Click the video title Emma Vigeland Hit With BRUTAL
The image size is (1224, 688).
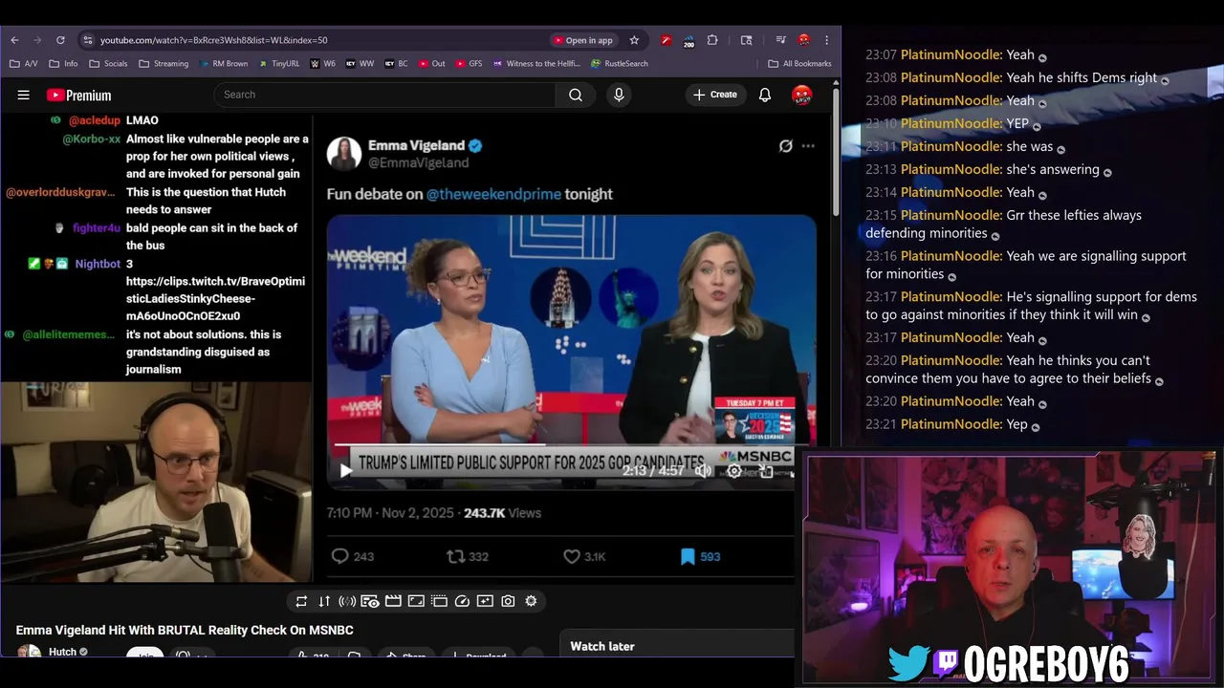pyautogui.click(x=185, y=630)
